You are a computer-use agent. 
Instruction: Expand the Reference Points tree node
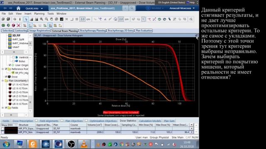(2, 69)
